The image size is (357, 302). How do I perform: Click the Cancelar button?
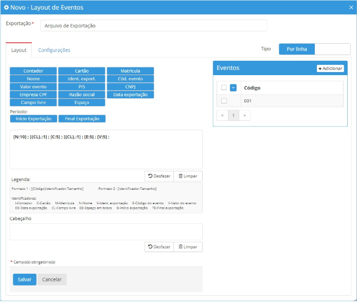51,279
